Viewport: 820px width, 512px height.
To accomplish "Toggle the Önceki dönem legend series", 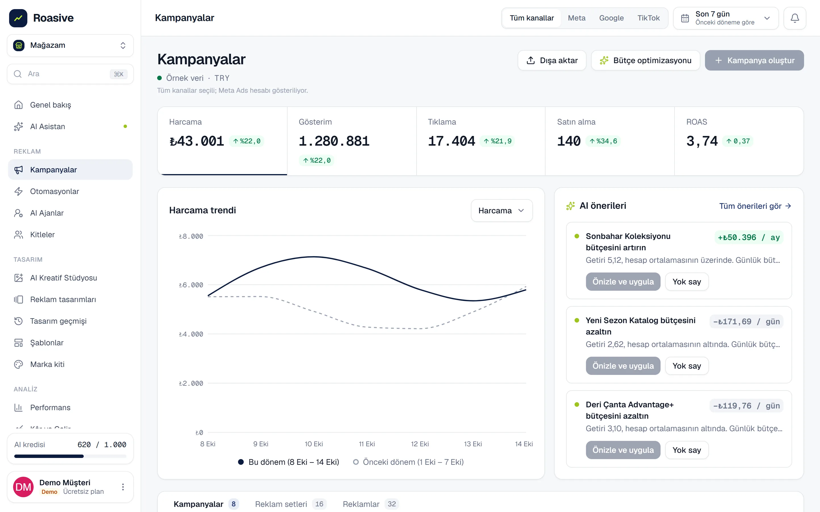I will pos(408,462).
